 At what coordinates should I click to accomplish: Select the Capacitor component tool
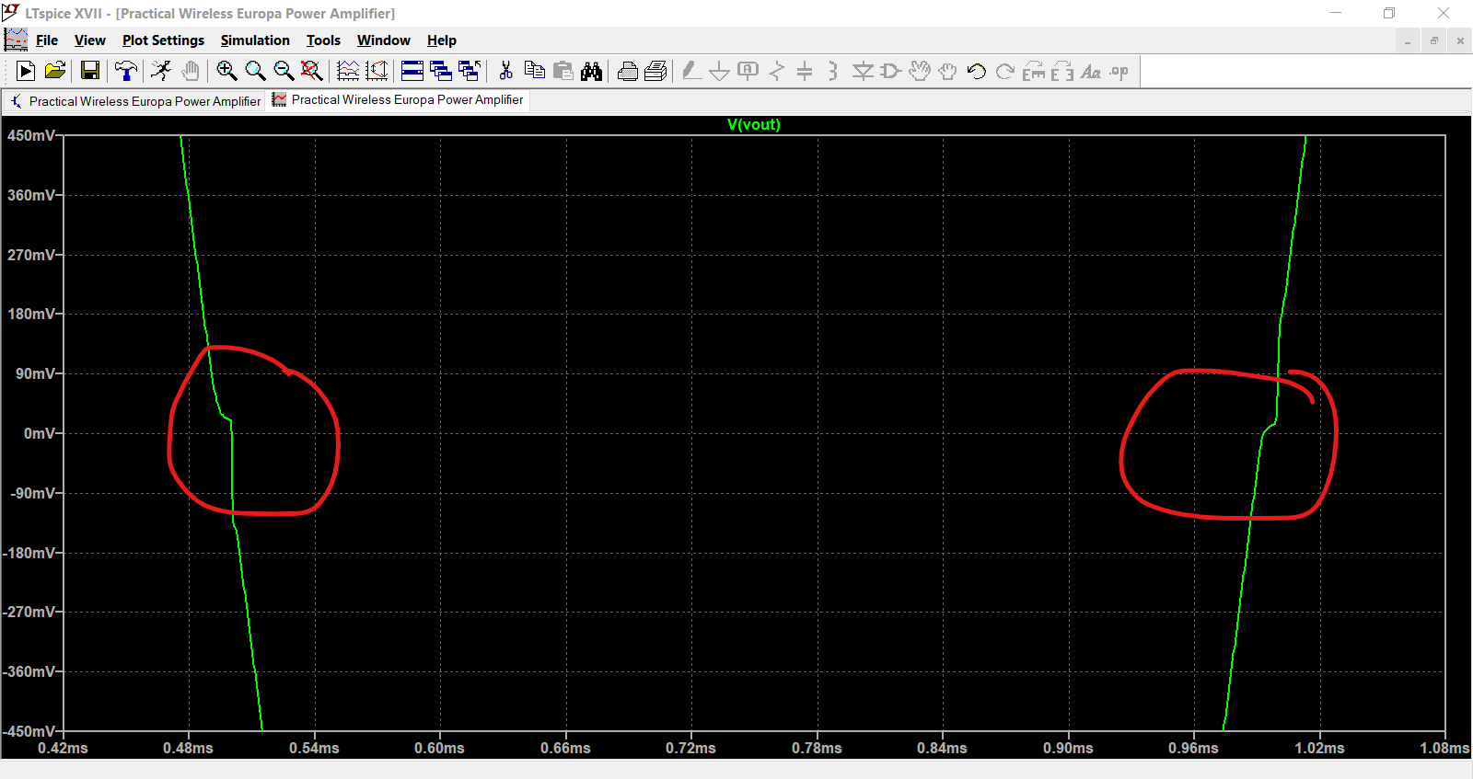[x=805, y=71]
